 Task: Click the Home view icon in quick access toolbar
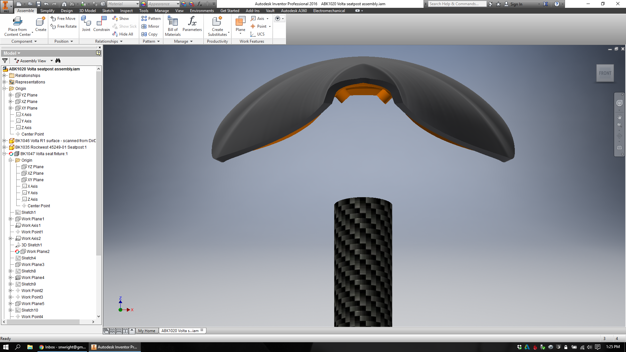coord(64,4)
